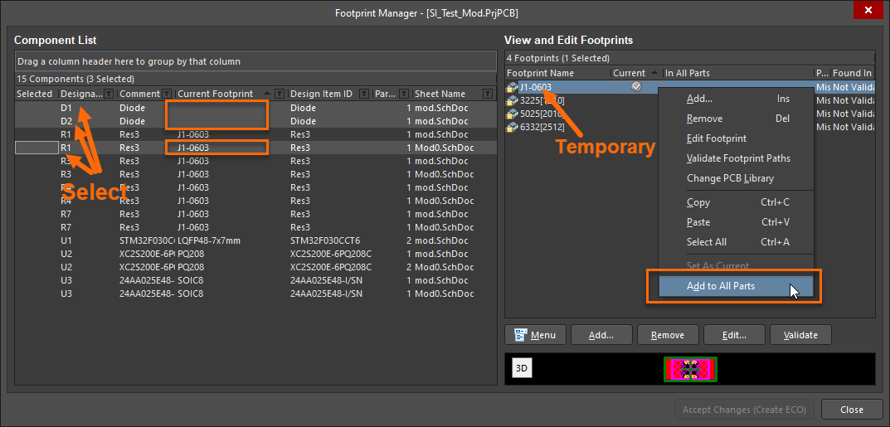Click the Found In column header
Image resolution: width=890 pixels, height=427 pixels.
click(x=853, y=73)
